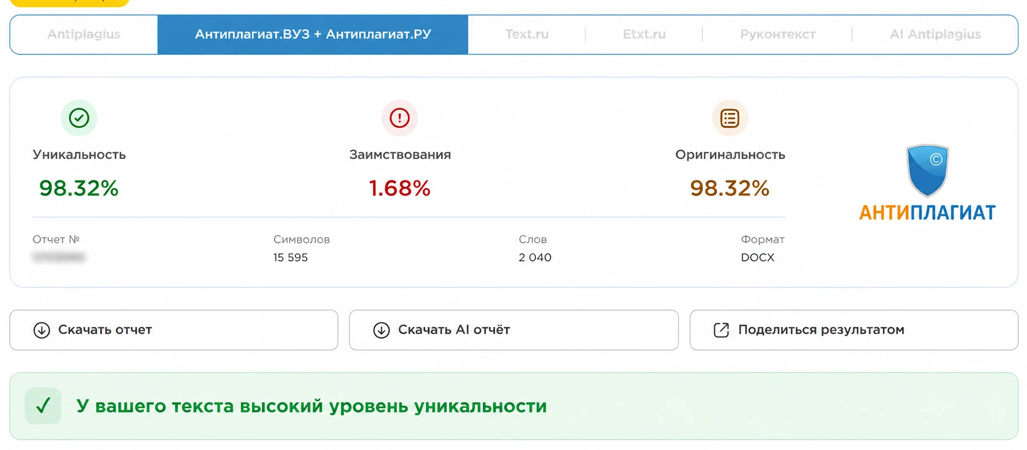Click the red 1.68% value

[x=400, y=188]
